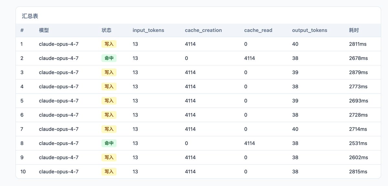Click the 写入 status badge in row 3

109,72
